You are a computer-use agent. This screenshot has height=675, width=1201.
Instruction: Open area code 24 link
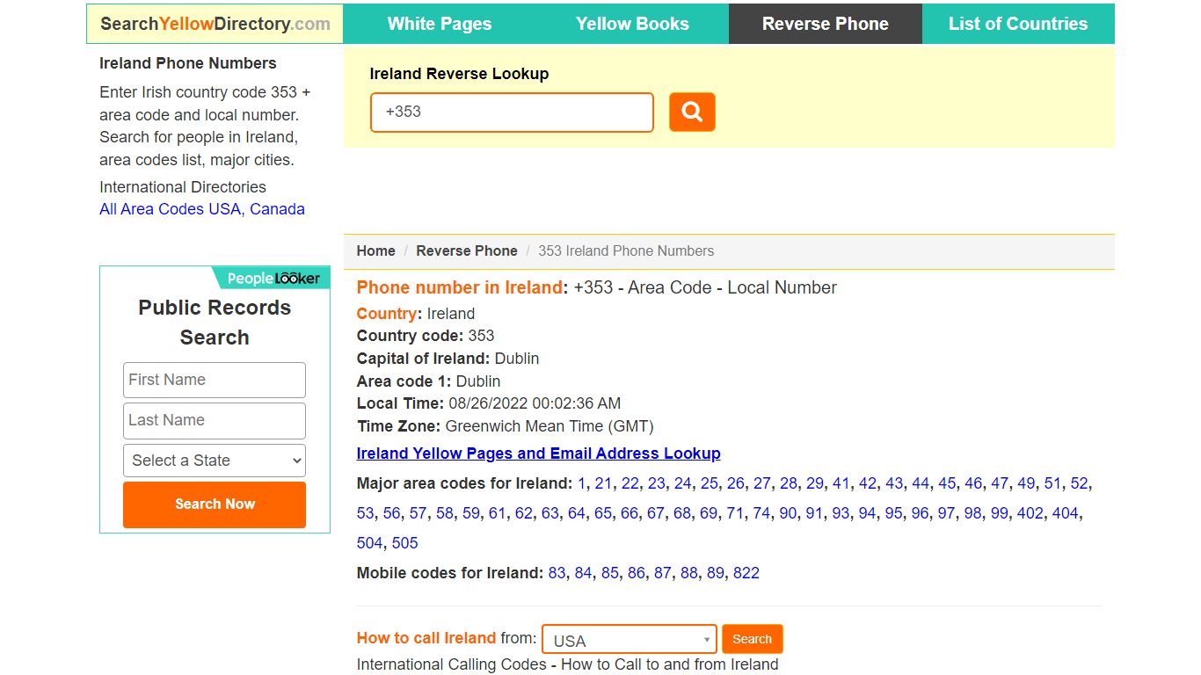[x=682, y=483]
